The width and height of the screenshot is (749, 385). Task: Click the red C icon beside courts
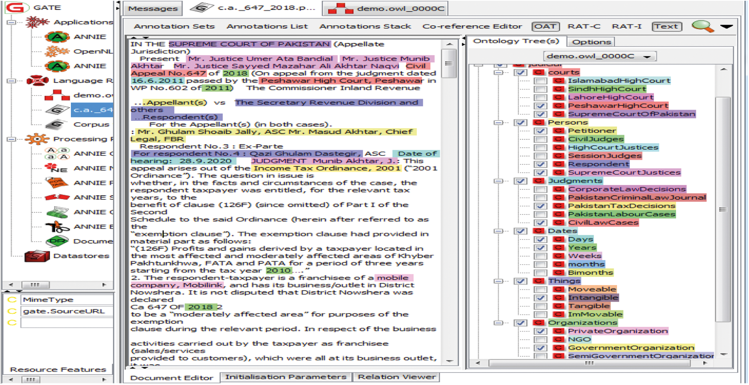coord(539,72)
